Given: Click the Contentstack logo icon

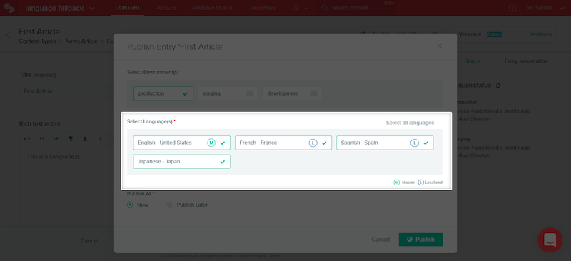Looking at the screenshot, I should [x=9, y=8].
